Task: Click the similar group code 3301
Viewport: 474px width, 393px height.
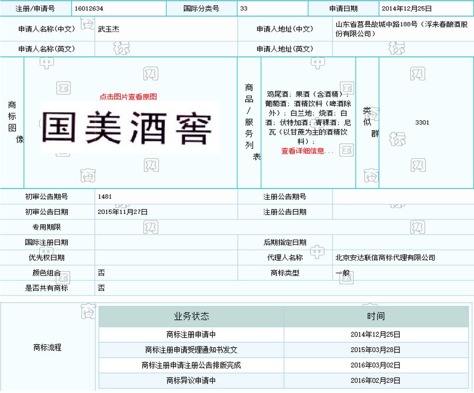Action: pos(422,123)
